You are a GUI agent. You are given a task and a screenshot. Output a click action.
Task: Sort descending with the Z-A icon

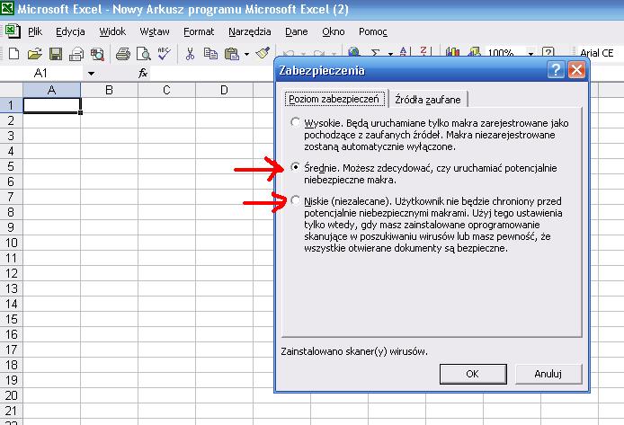point(423,52)
